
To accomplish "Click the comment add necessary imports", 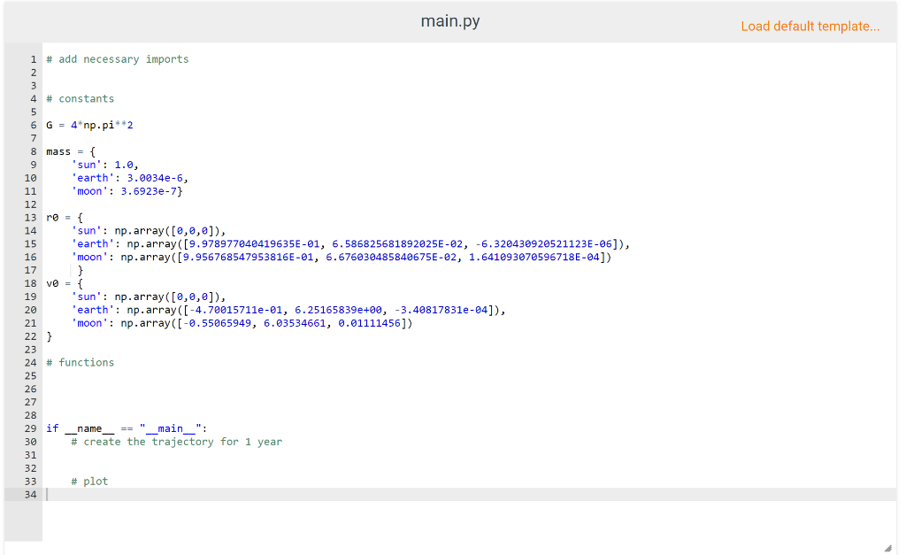I will point(118,58).
